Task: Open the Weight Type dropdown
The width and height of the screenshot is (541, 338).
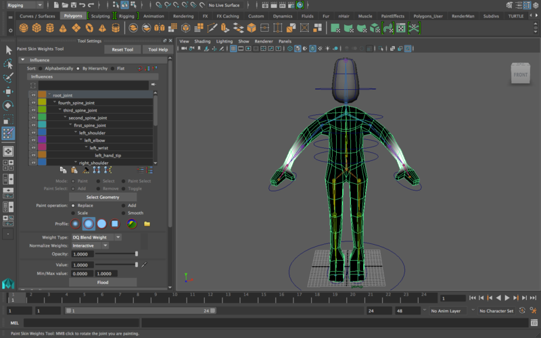Action: click(x=97, y=237)
